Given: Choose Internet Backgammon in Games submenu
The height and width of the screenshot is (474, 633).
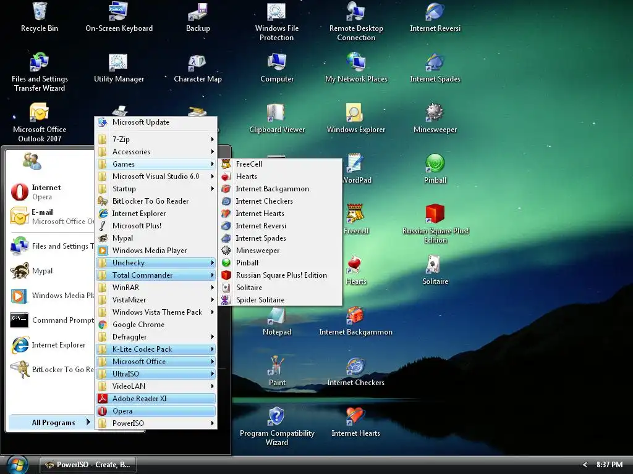Looking at the screenshot, I should point(280,189).
